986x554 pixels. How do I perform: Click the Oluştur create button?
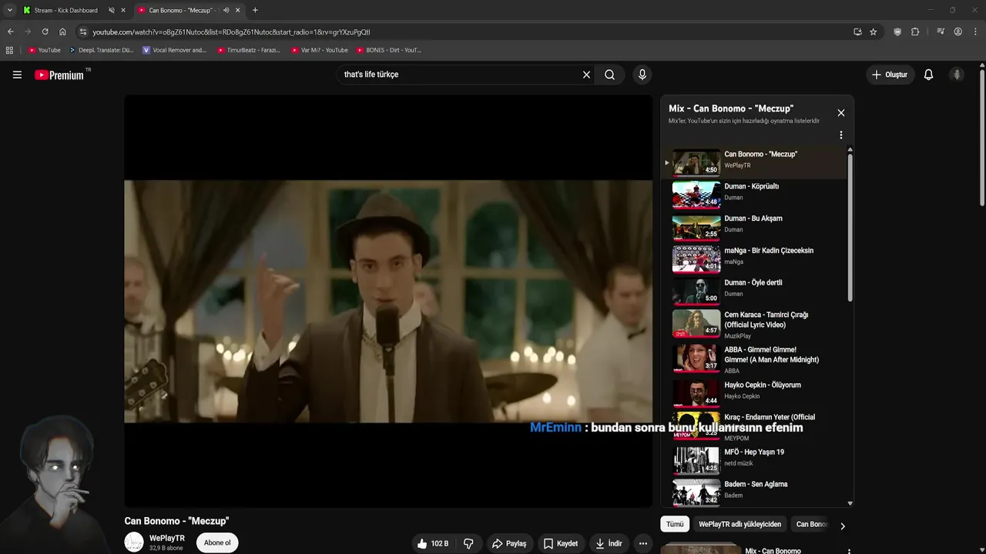click(x=889, y=75)
